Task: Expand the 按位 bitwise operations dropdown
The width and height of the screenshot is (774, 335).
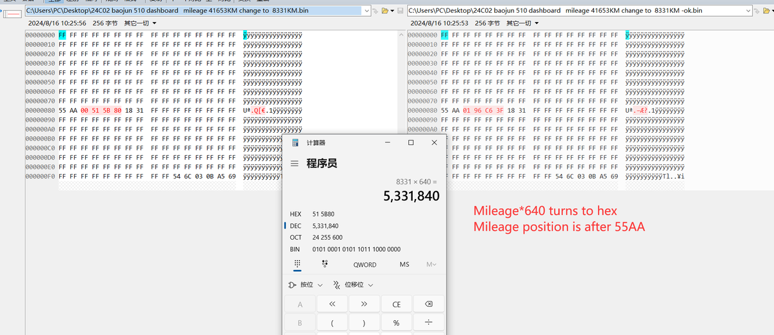Action: click(306, 285)
